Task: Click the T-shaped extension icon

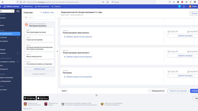Action: click(x=191, y=2)
